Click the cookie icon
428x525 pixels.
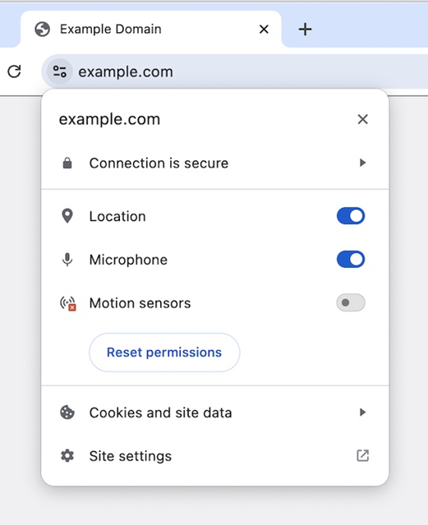pos(67,412)
